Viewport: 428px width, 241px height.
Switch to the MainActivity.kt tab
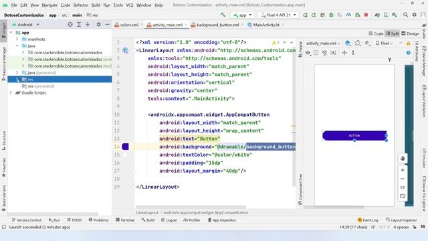tap(266, 25)
